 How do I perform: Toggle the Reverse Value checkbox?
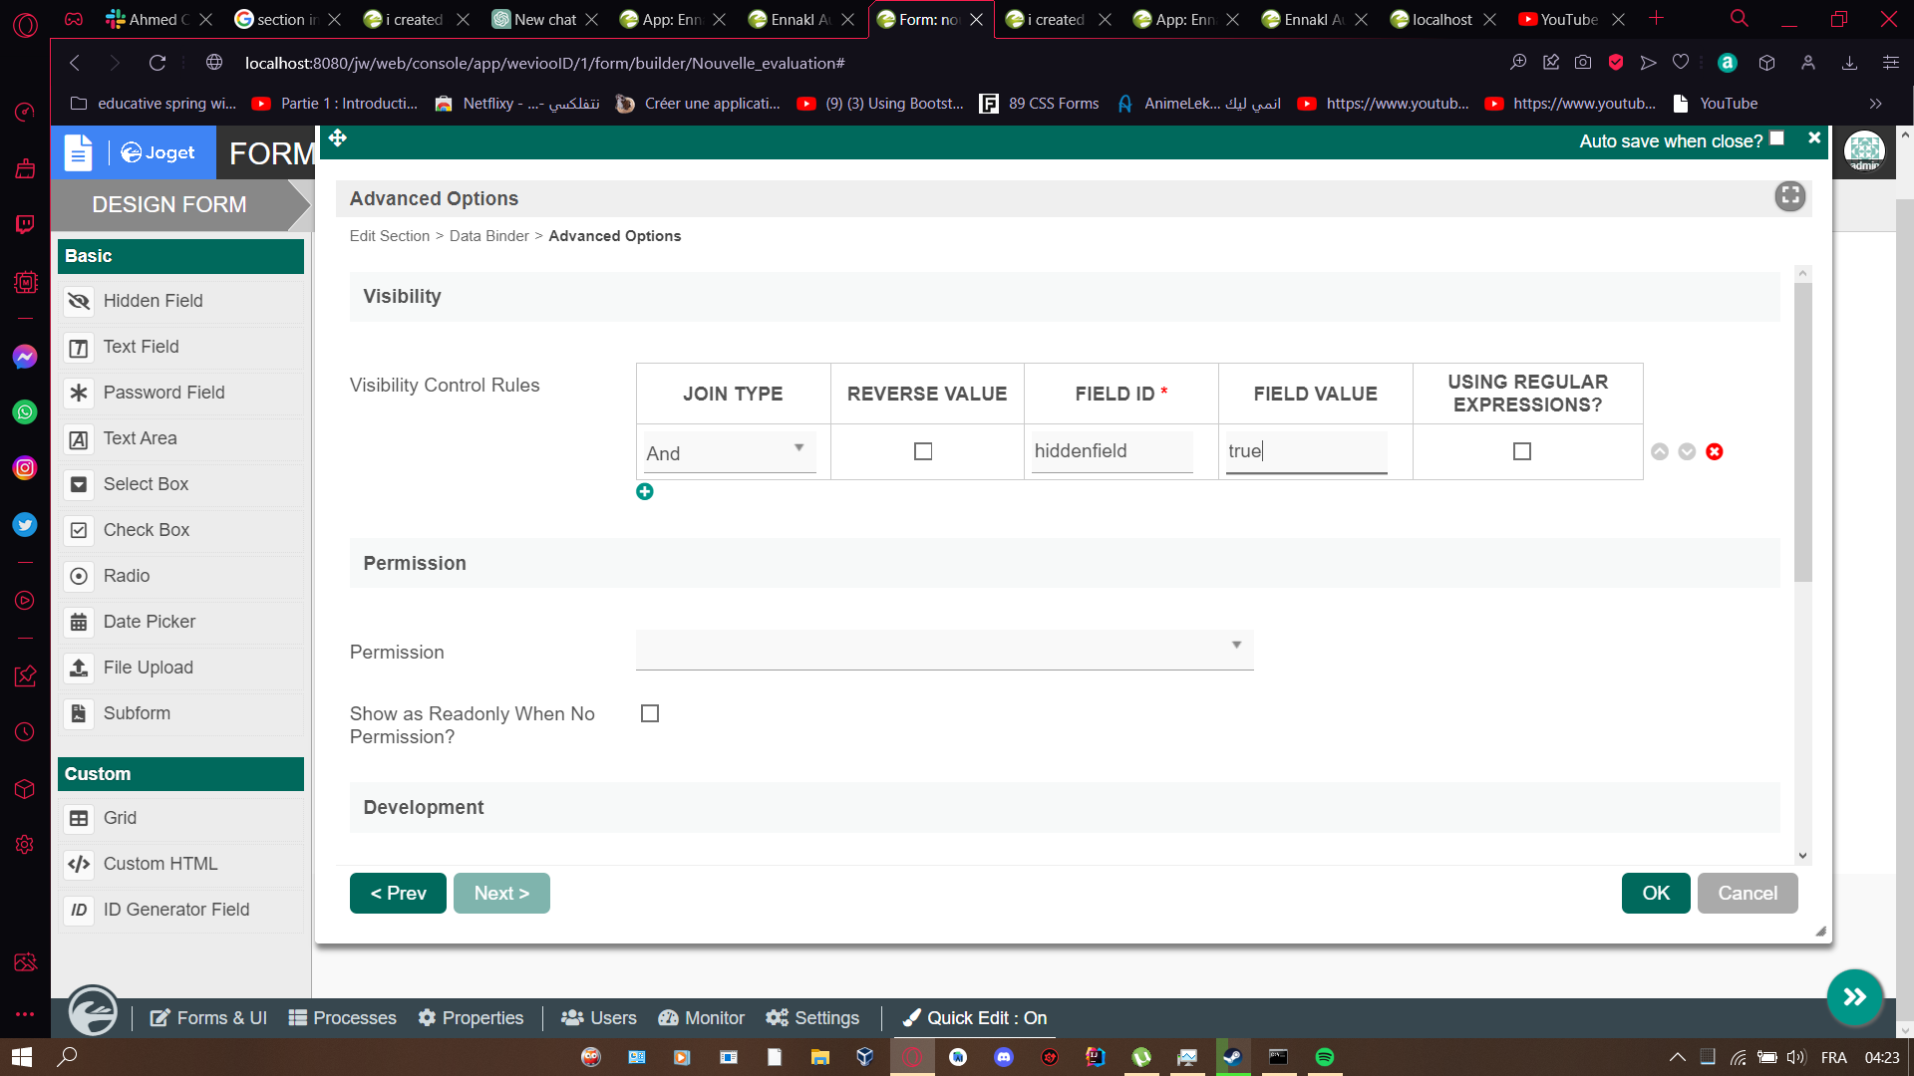pyautogui.click(x=923, y=451)
